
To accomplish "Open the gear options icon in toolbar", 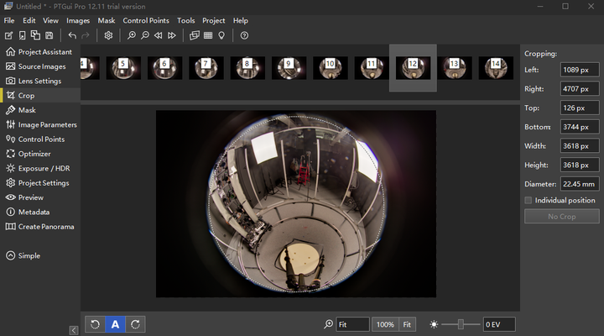I will (x=108, y=35).
